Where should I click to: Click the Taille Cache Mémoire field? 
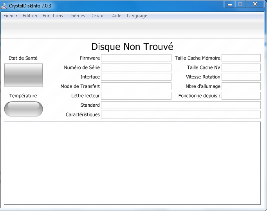click(x=241, y=58)
